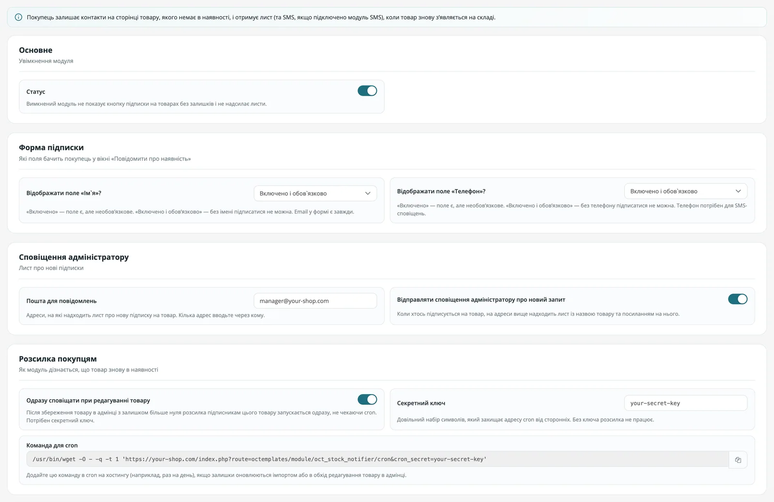Image resolution: width=774 pixels, height=502 pixels.
Task: Click the Відображати поле «Телефон»? label
Action: [441, 192]
